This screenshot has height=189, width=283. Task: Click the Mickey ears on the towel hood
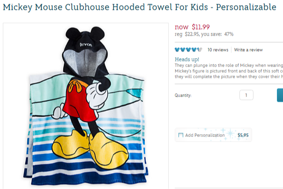tap(85, 33)
